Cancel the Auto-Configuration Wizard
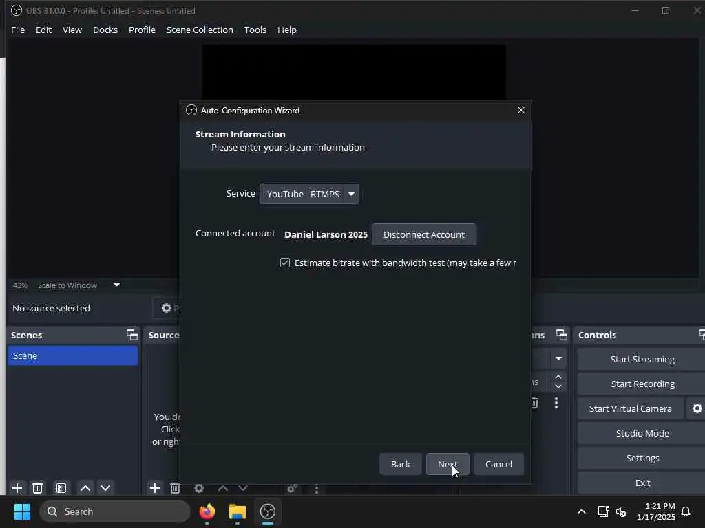The width and height of the screenshot is (705, 528). click(x=498, y=464)
